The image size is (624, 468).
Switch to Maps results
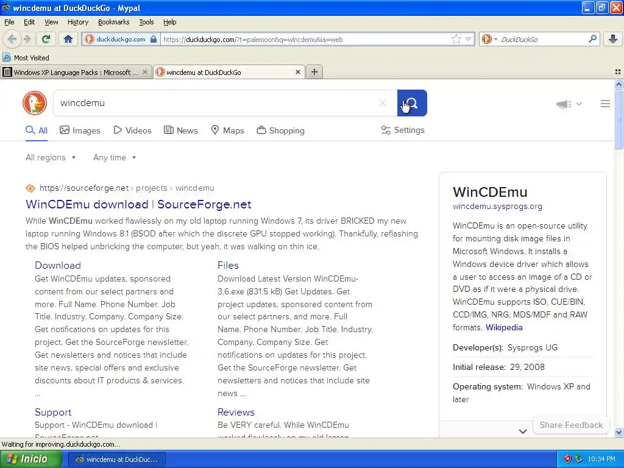point(228,130)
